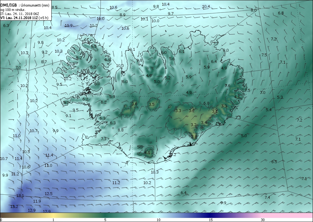The width and height of the screenshot is (313, 222).
Task: Click the 9.7 value on the map
Action: pyautogui.click(x=171, y=13)
